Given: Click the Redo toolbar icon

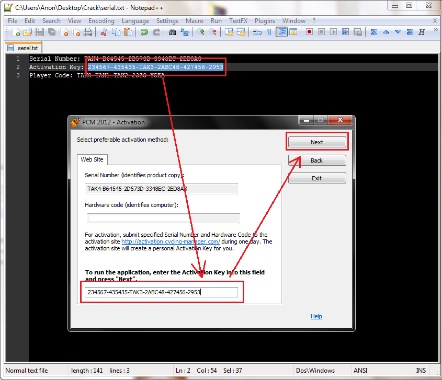Looking at the screenshot, I should point(156,32).
